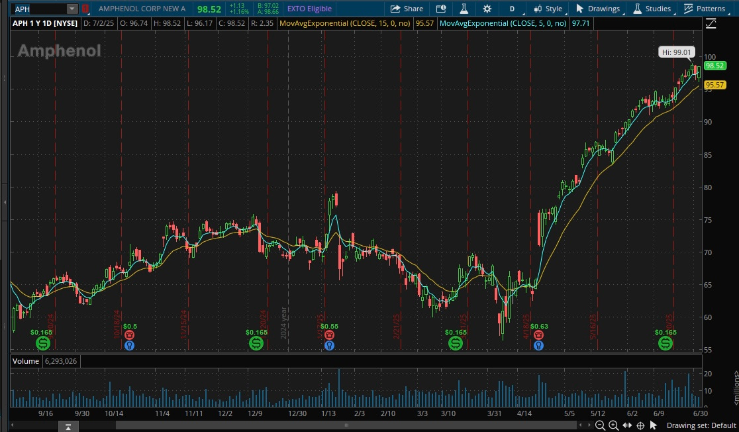Screen dimensions: 739x432
Task: Open the symbol dropdown arrow next to APH
Action: (72, 9)
